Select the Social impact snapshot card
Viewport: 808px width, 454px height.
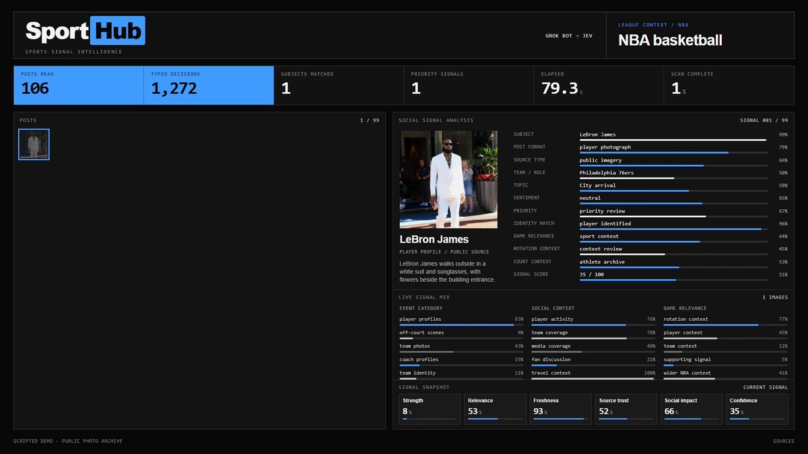[692, 409]
